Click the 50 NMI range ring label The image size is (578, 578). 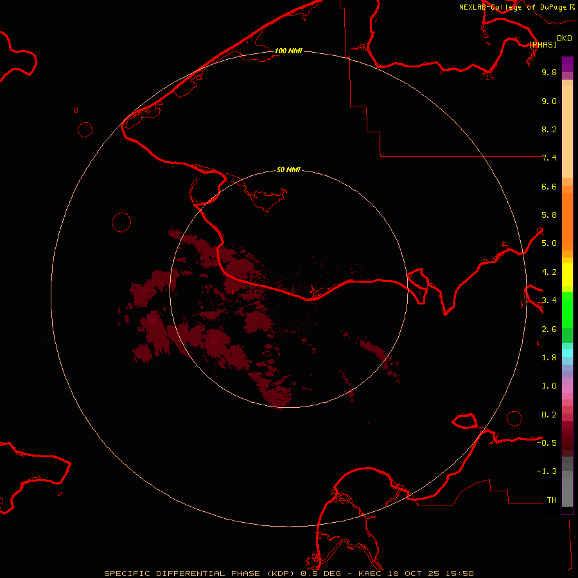point(288,170)
